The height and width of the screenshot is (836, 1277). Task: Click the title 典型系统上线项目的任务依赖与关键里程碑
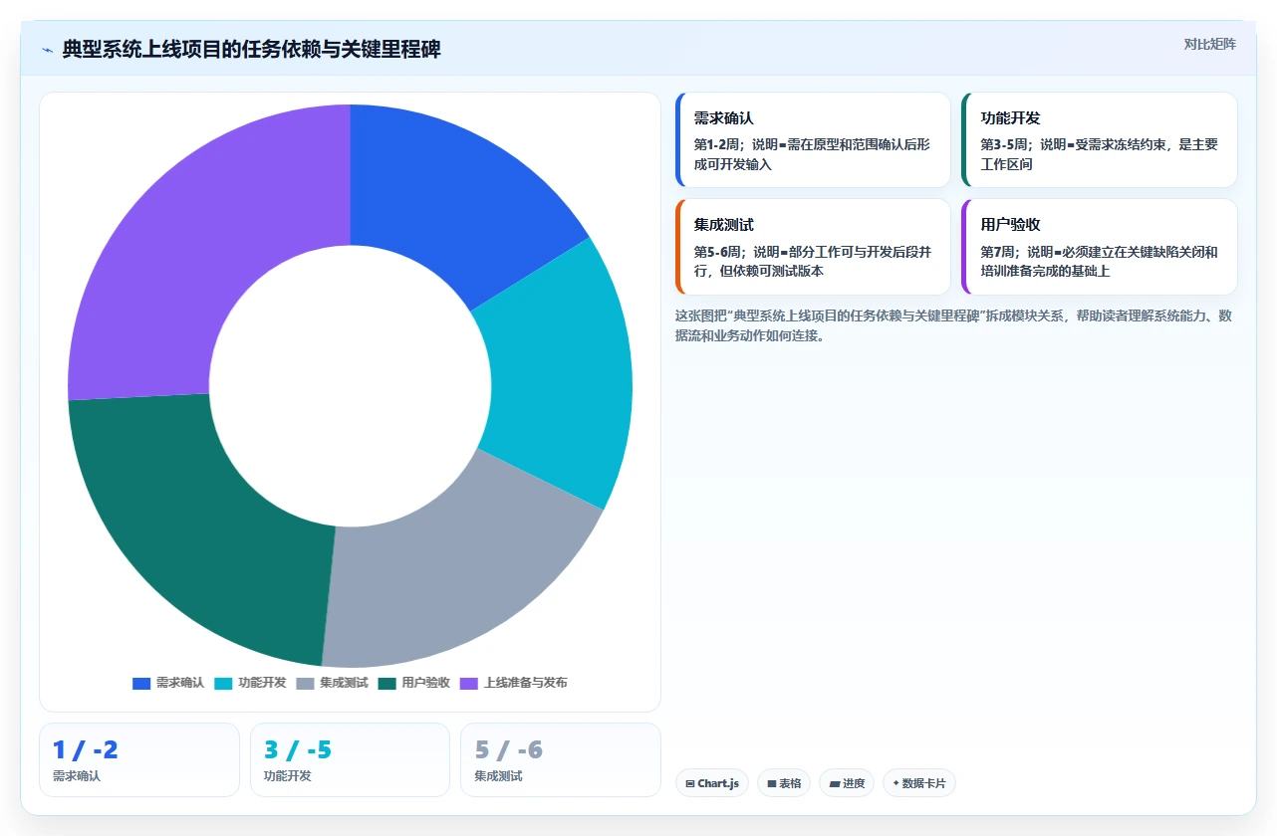(251, 49)
